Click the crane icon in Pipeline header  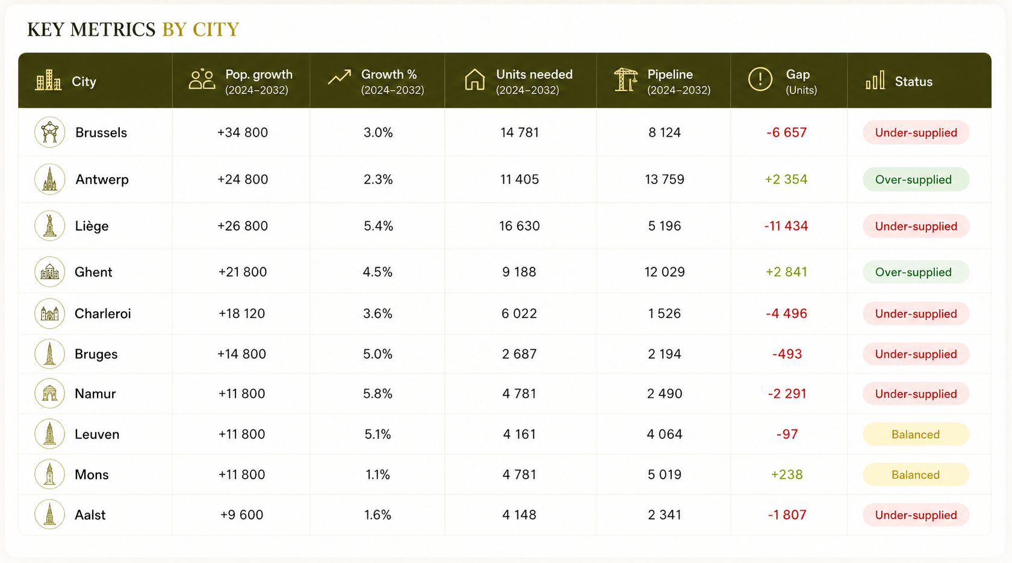[626, 80]
